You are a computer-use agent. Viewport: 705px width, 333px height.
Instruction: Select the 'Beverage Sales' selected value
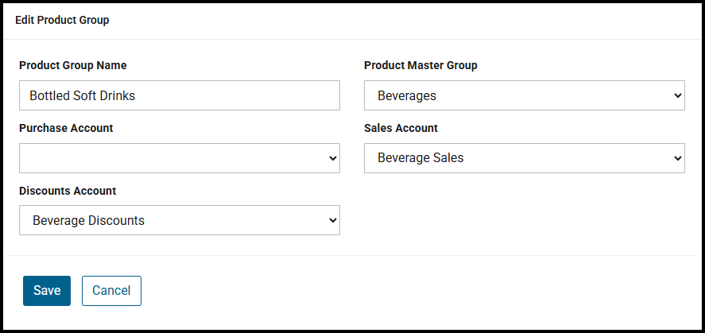click(x=420, y=158)
